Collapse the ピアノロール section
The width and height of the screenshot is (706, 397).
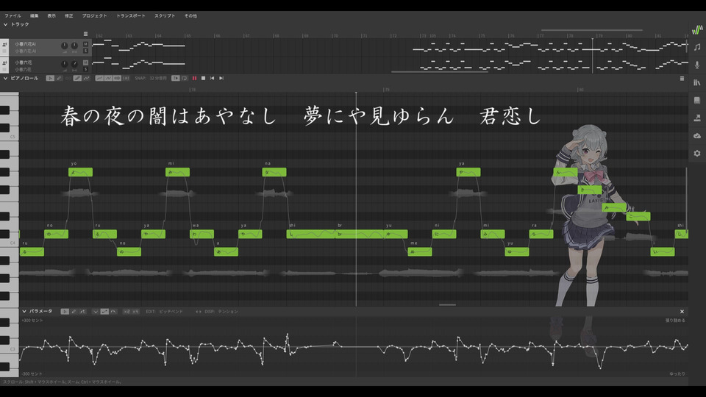click(5, 79)
